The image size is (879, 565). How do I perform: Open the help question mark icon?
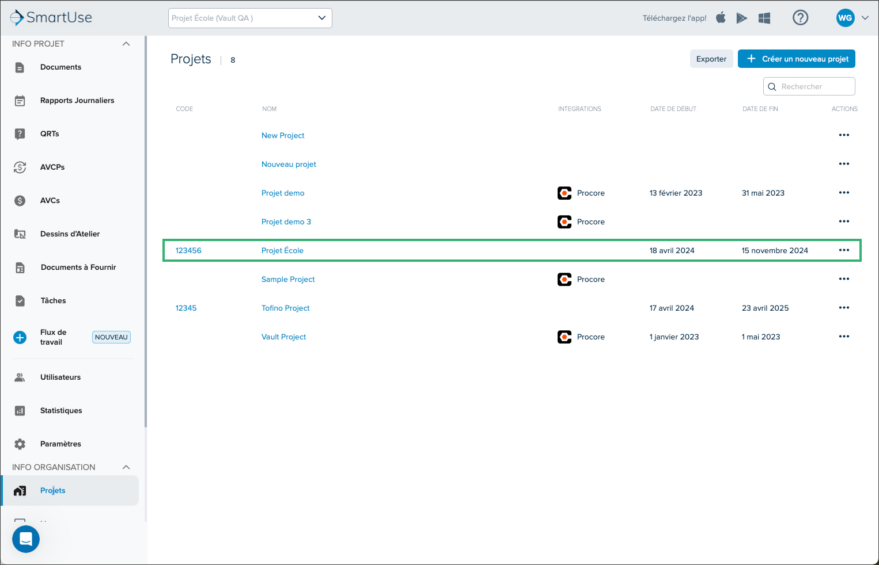800,18
